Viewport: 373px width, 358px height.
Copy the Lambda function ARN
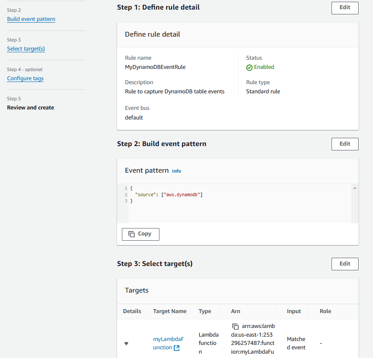coord(235,327)
